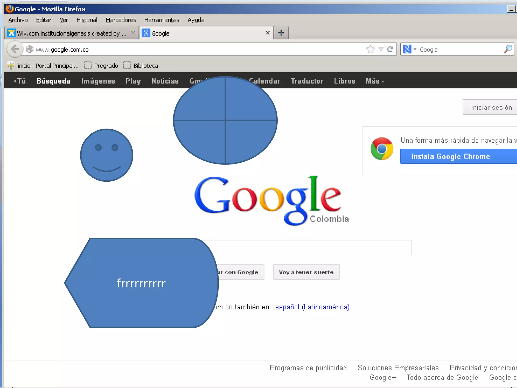Image resolution: width=517 pixels, height=388 pixels.
Task: Click the smiley face shape
Action: click(x=107, y=155)
